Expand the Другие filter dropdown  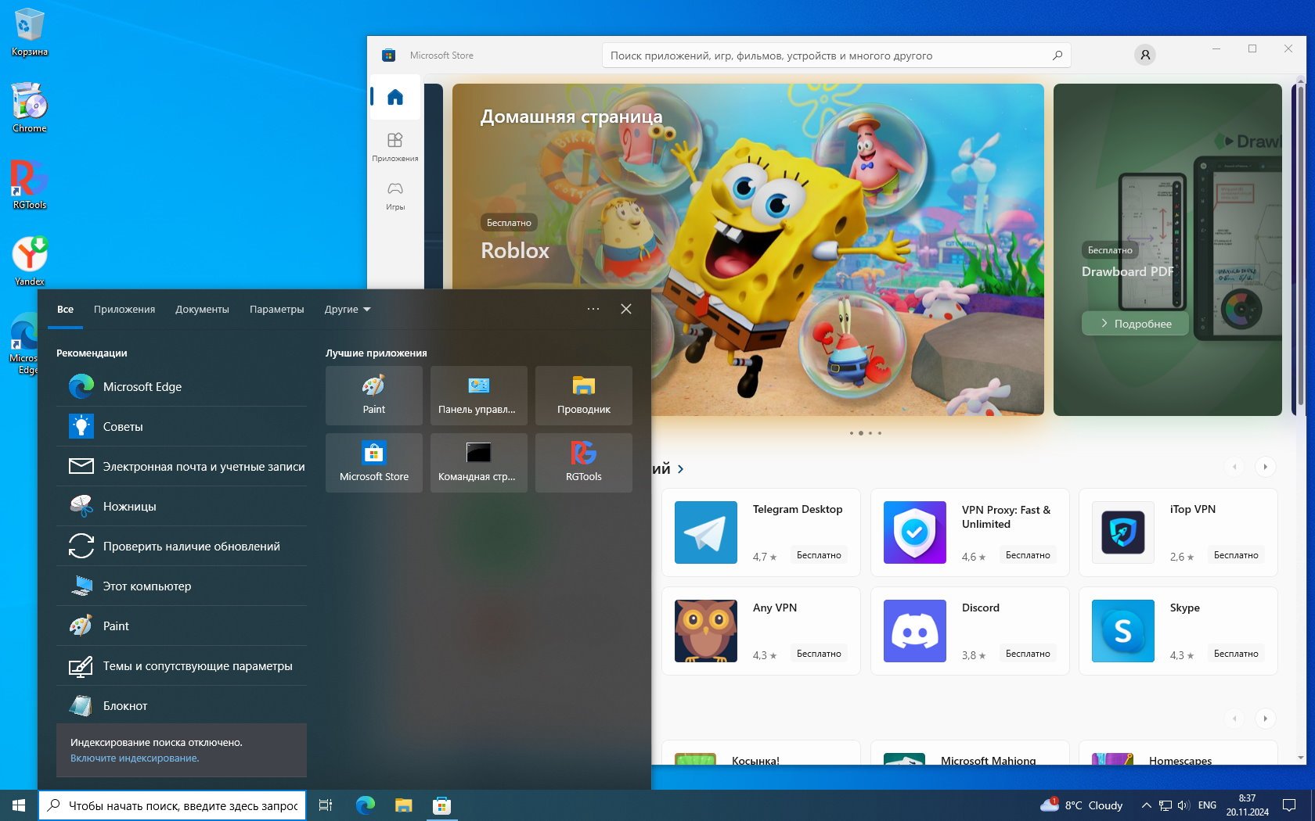348,310
